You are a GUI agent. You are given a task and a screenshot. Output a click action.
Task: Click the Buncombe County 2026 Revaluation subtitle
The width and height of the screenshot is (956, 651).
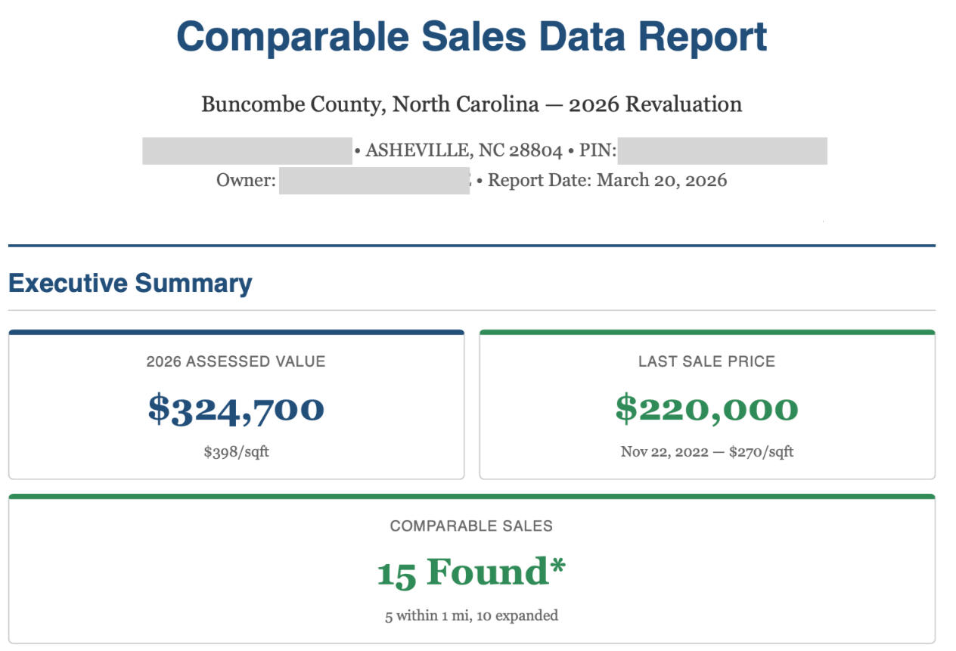(x=471, y=104)
